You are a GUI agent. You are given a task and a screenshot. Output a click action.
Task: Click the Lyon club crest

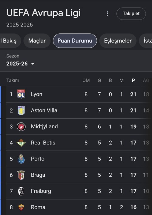pos(21,94)
